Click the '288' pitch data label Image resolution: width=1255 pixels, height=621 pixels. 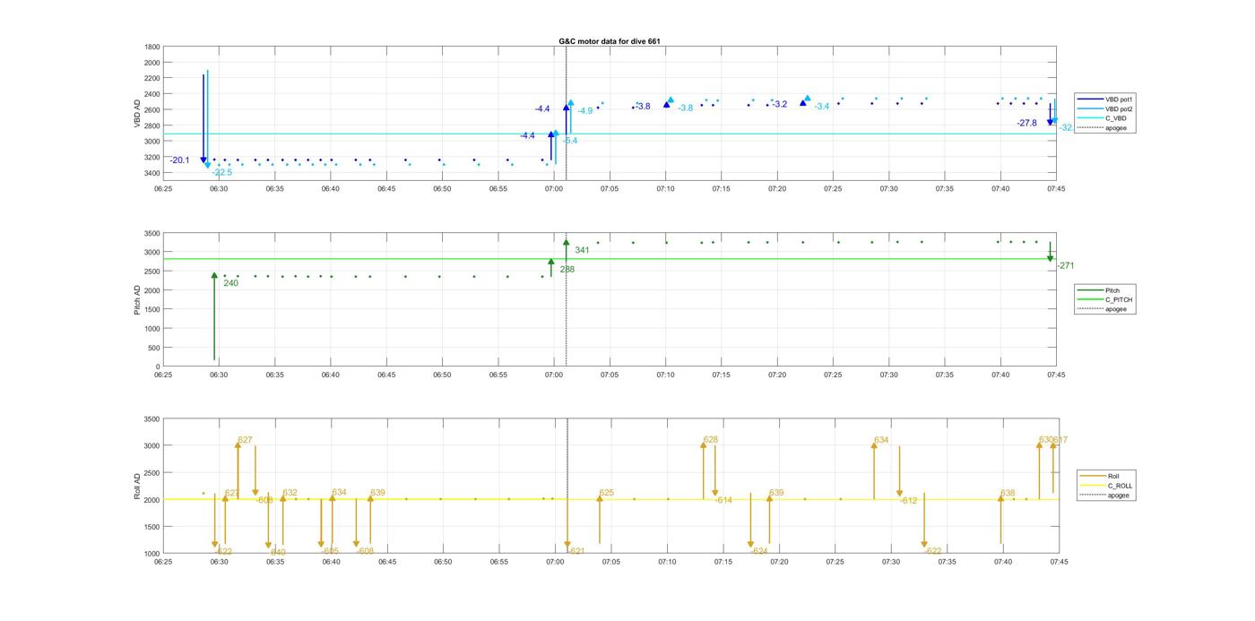(x=567, y=270)
